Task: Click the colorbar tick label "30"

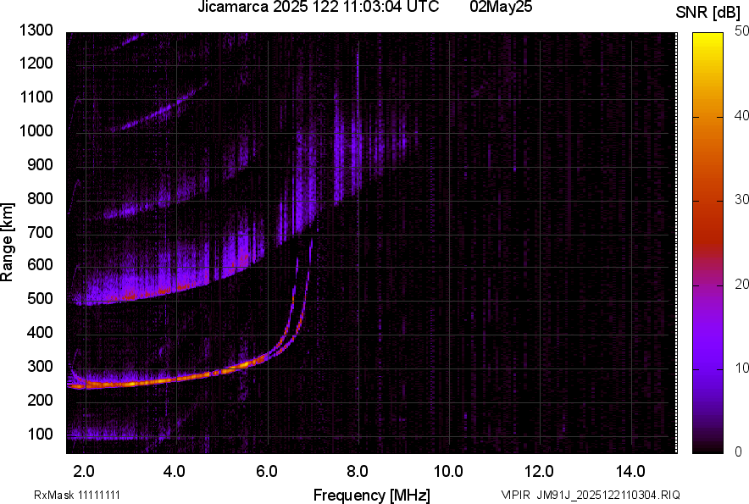Action: coord(741,199)
